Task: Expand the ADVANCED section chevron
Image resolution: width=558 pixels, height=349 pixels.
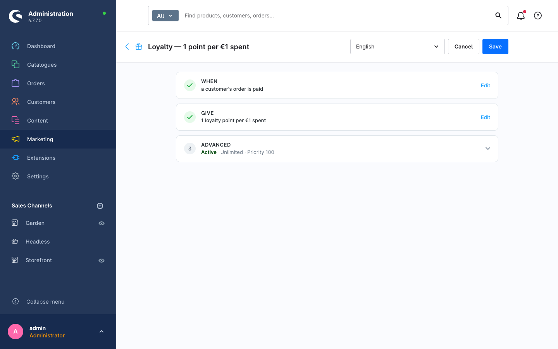Action: tap(488, 149)
